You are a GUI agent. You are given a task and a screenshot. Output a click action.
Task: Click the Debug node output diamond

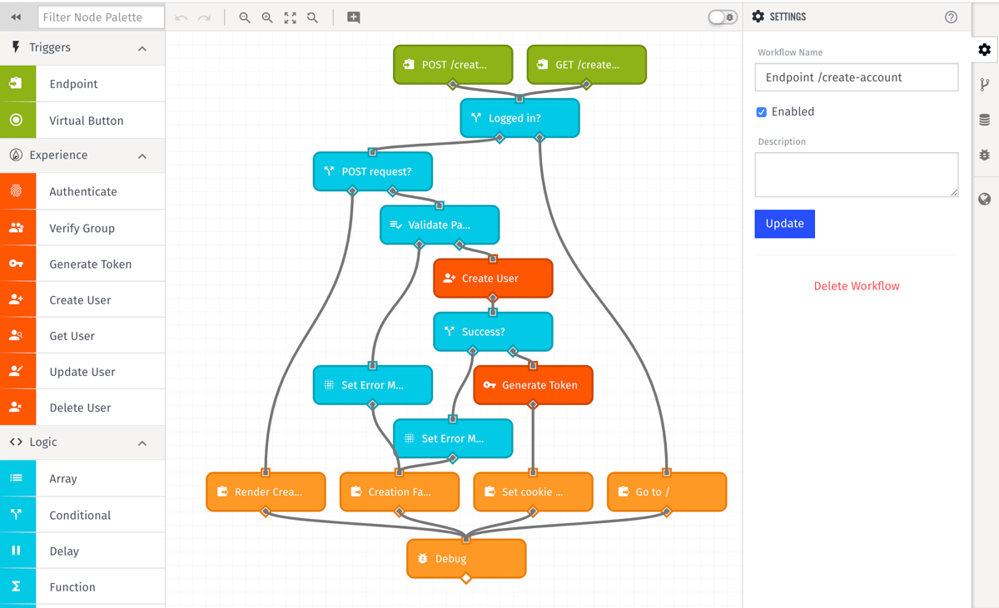[466, 578]
